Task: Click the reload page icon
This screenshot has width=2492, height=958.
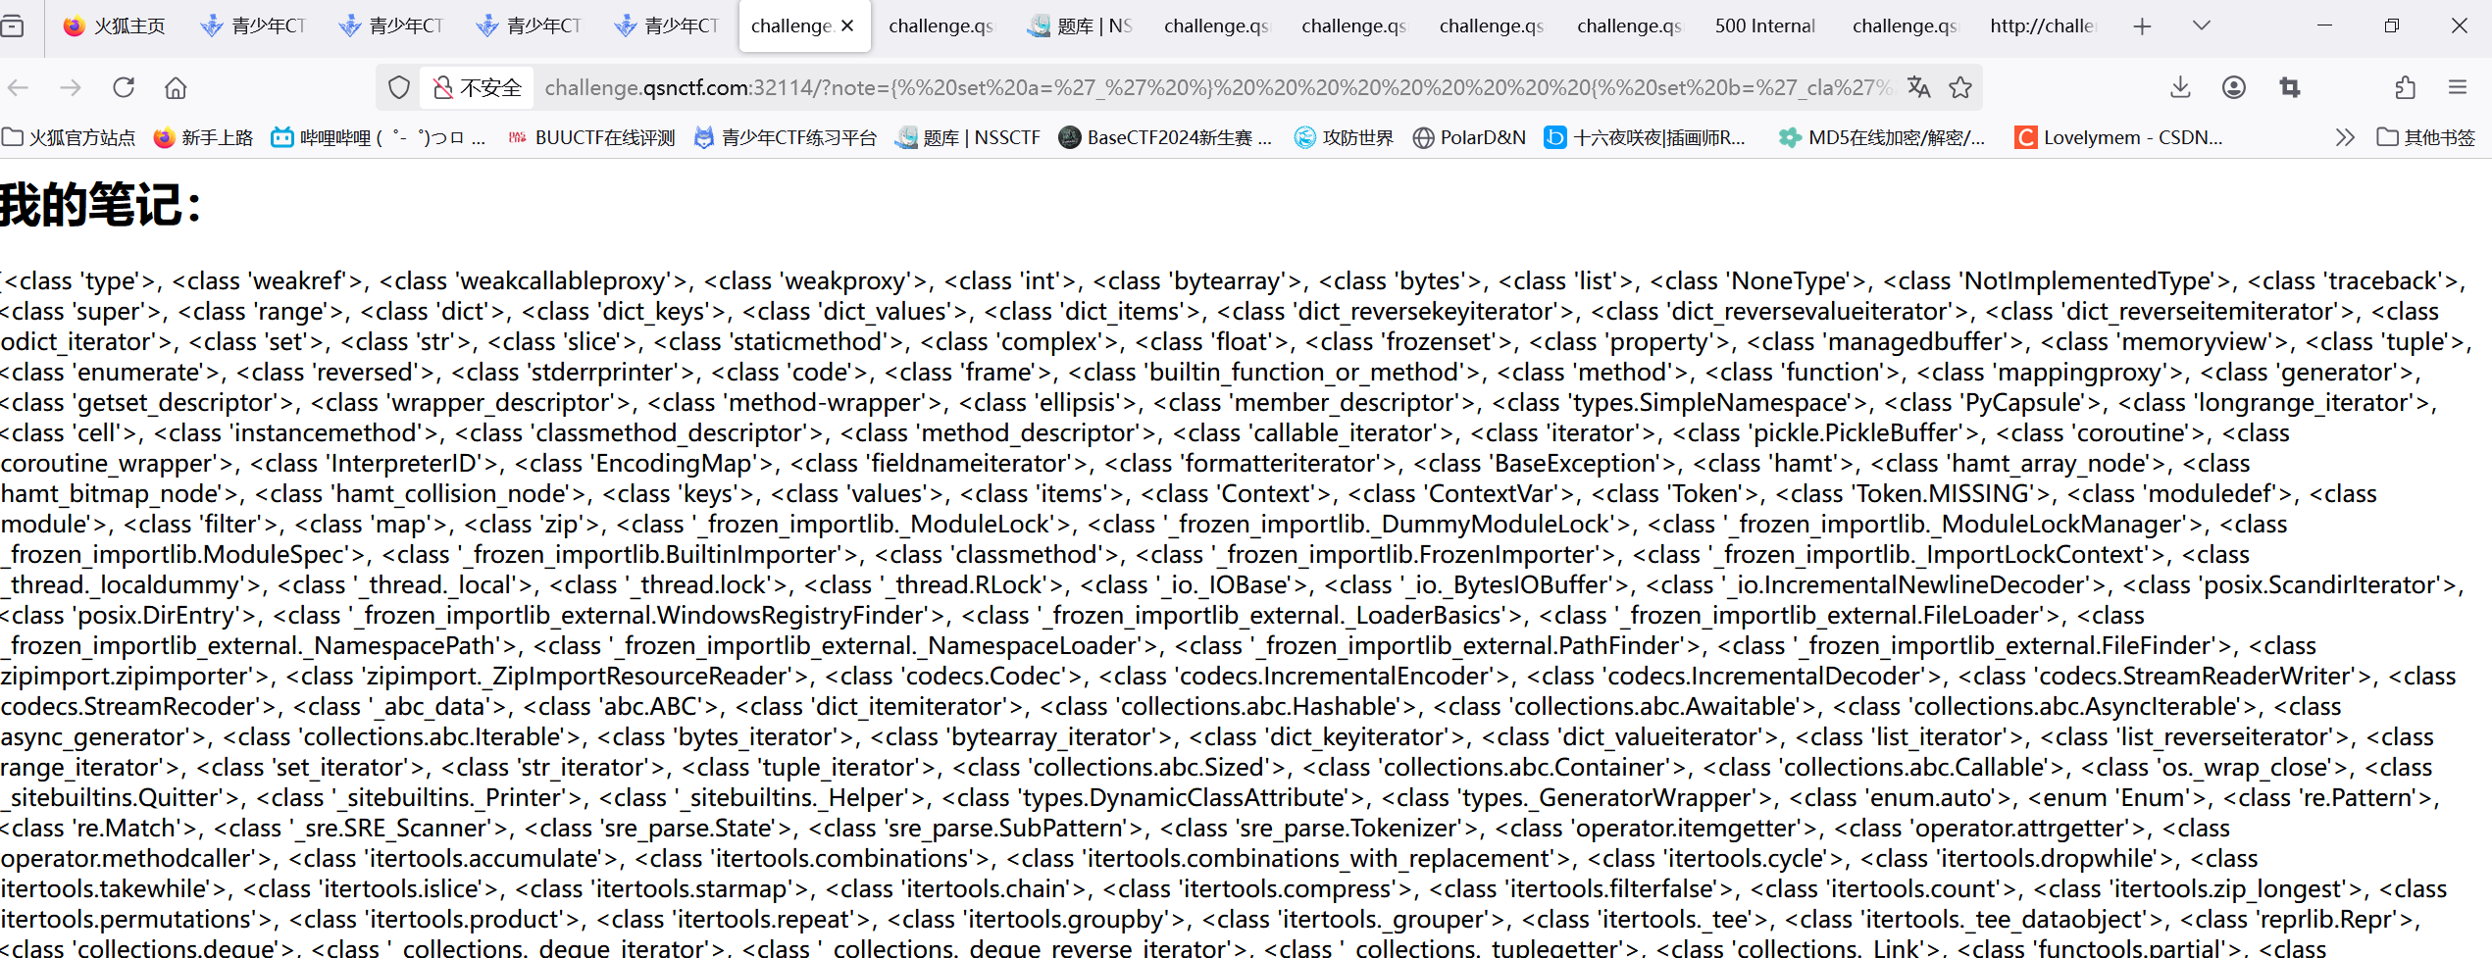Action: coord(124,88)
